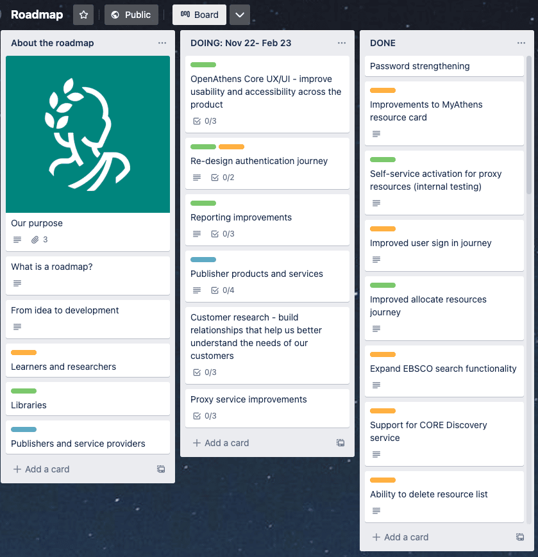This screenshot has width=538, height=557.
Task: Click the Roadmap board title
Action: tap(37, 15)
